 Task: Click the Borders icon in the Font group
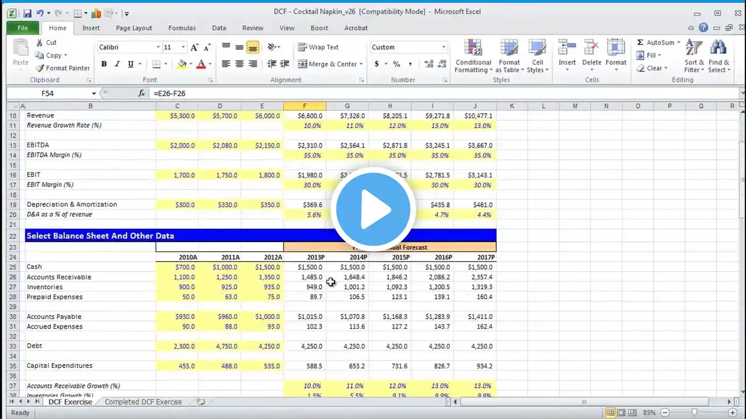156,64
